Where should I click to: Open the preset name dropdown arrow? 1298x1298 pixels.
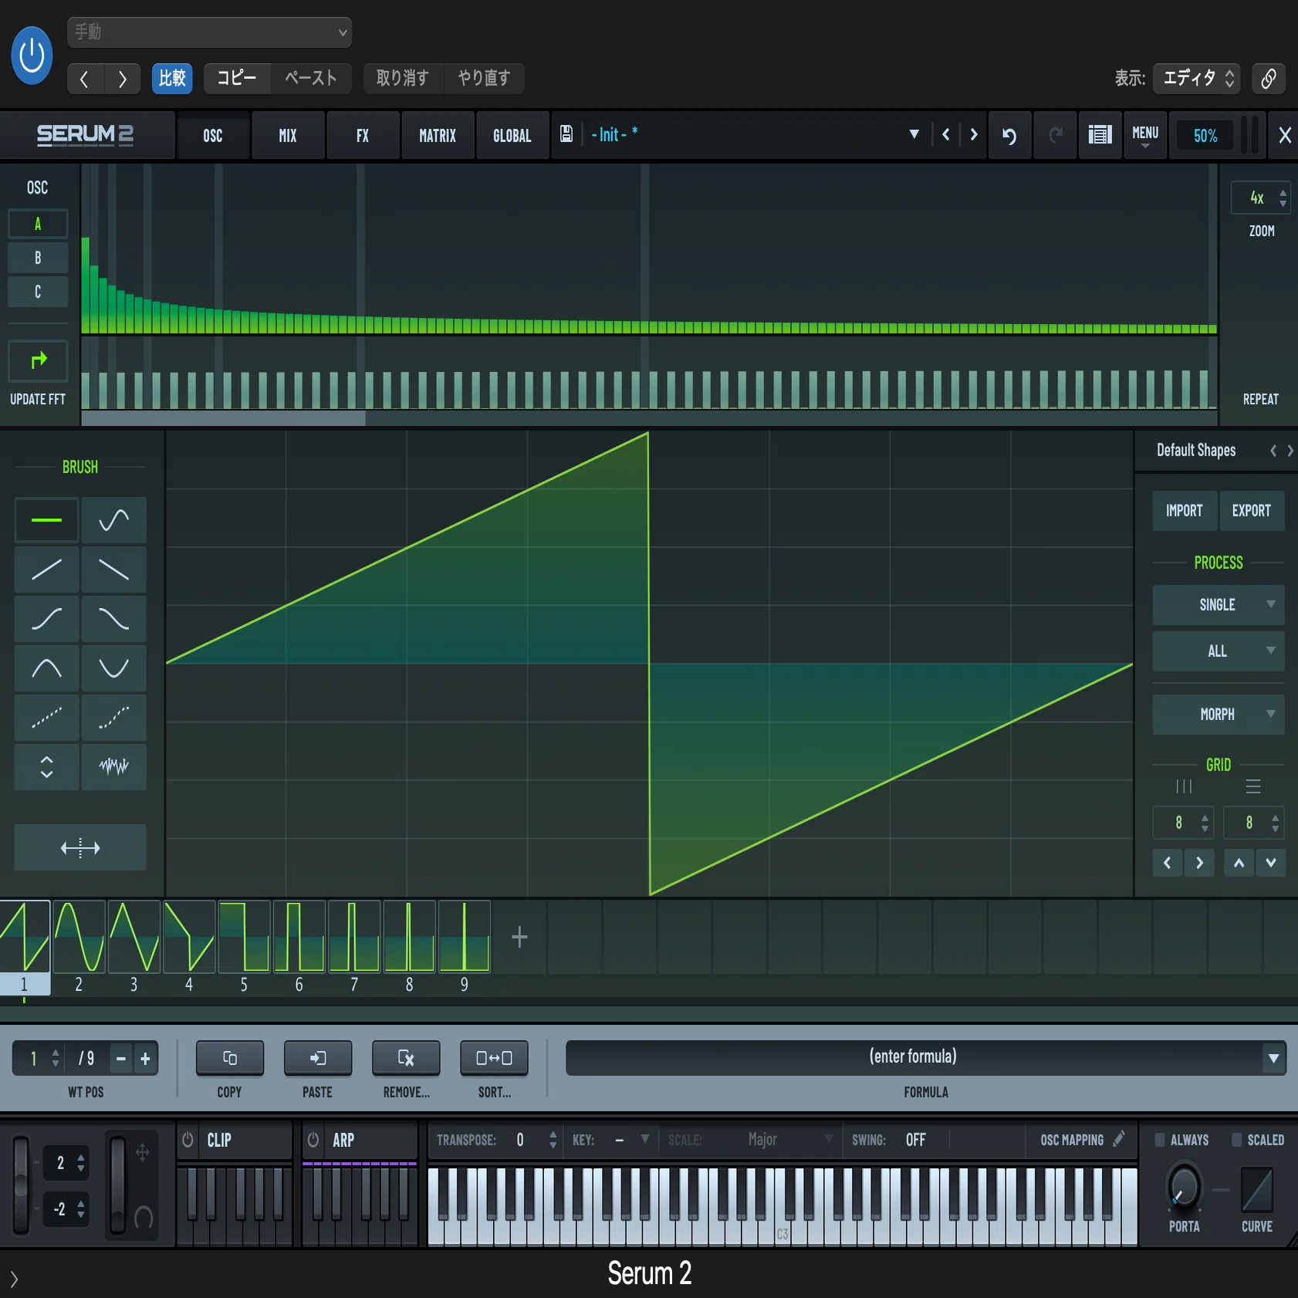(x=914, y=134)
